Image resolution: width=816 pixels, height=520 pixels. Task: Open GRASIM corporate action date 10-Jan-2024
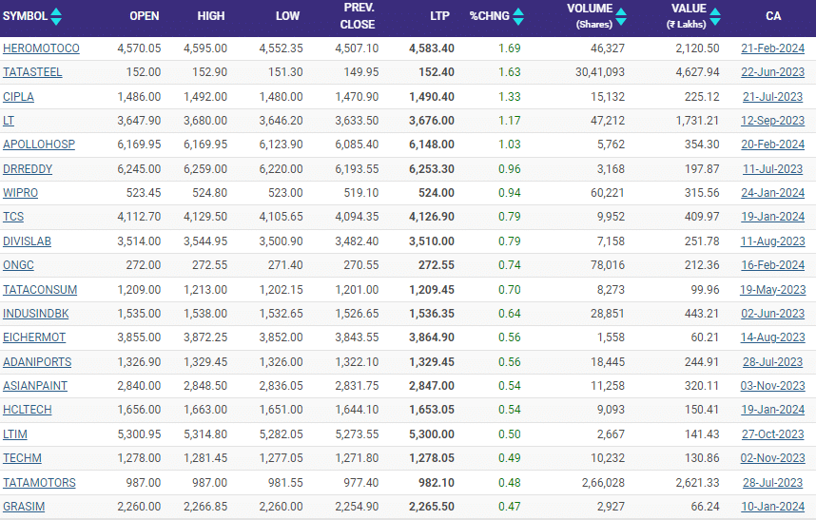[x=772, y=507]
